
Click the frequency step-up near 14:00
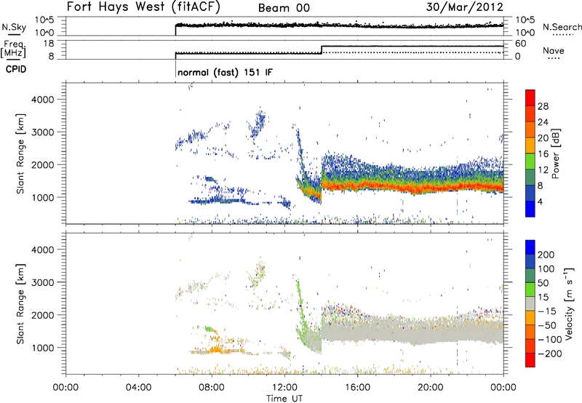tap(322, 49)
